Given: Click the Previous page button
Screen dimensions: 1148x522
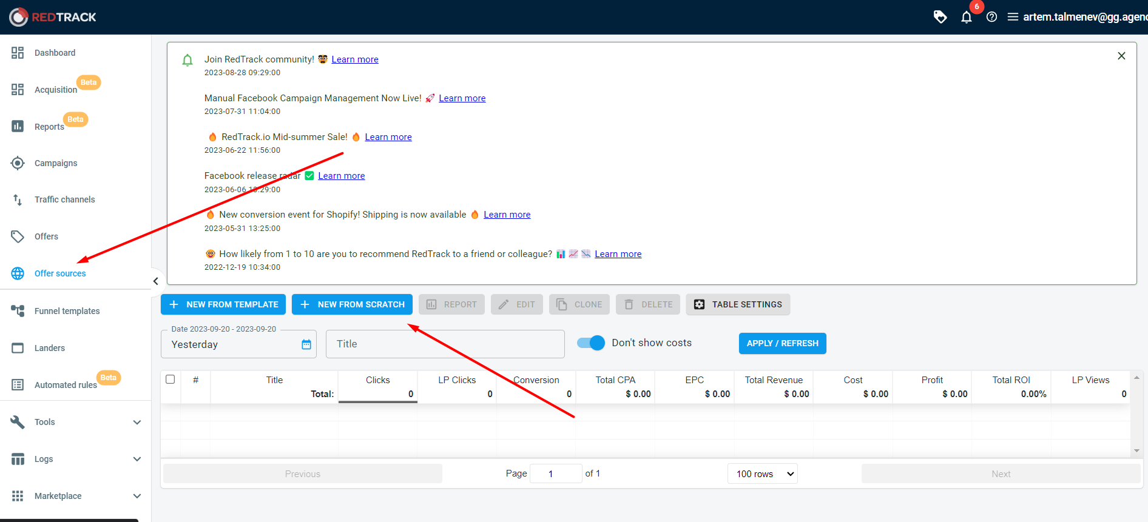Looking at the screenshot, I should tap(303, 473).
